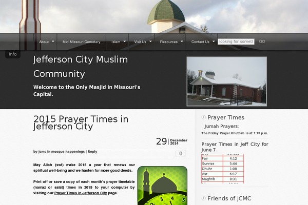Click the December 2014 date text

179,141
